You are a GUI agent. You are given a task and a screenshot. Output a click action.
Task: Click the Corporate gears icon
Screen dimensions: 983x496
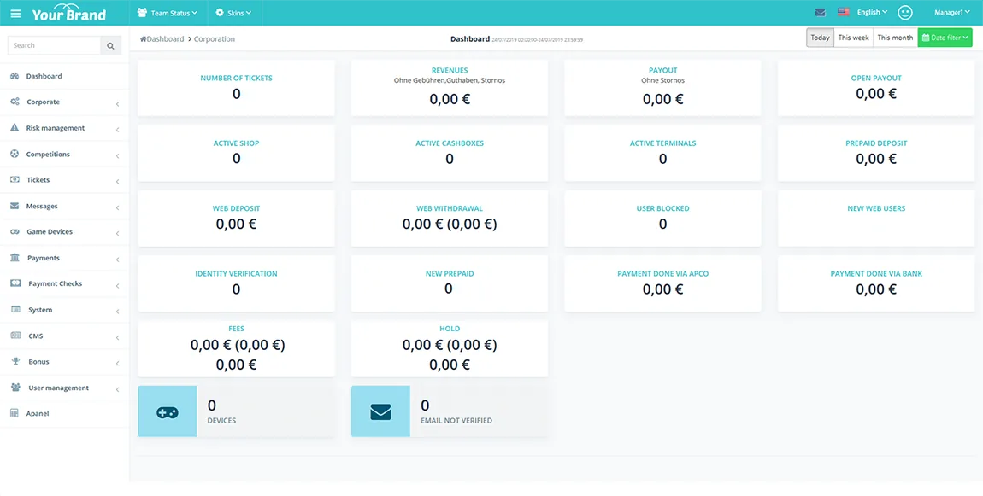[x=15, y=102]
